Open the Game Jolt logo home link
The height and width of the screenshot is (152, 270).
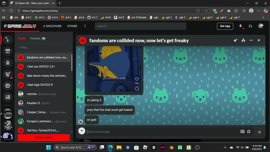pos(20,26)
